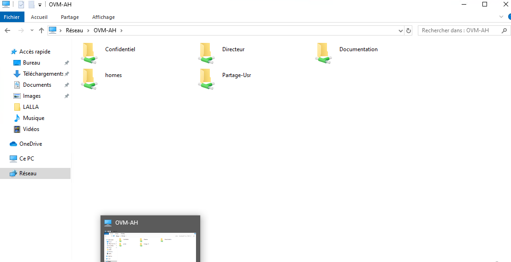Open the Partage-Usr shared folder icon

coord(206,79)
